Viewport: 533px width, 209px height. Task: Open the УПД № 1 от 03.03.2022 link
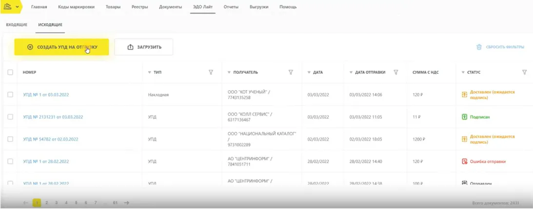46,95
